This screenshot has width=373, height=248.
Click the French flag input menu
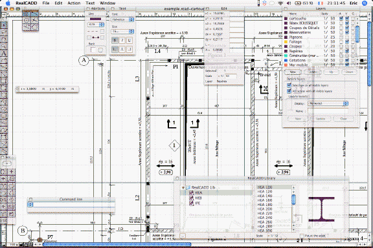(321, 3)
